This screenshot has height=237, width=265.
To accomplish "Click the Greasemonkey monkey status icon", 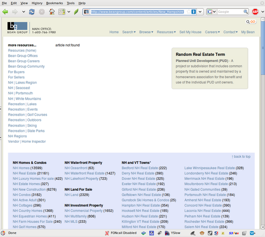I will point(202,233).
